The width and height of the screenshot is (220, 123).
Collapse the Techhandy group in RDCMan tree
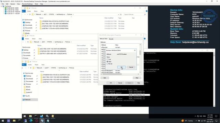[1, 6]
